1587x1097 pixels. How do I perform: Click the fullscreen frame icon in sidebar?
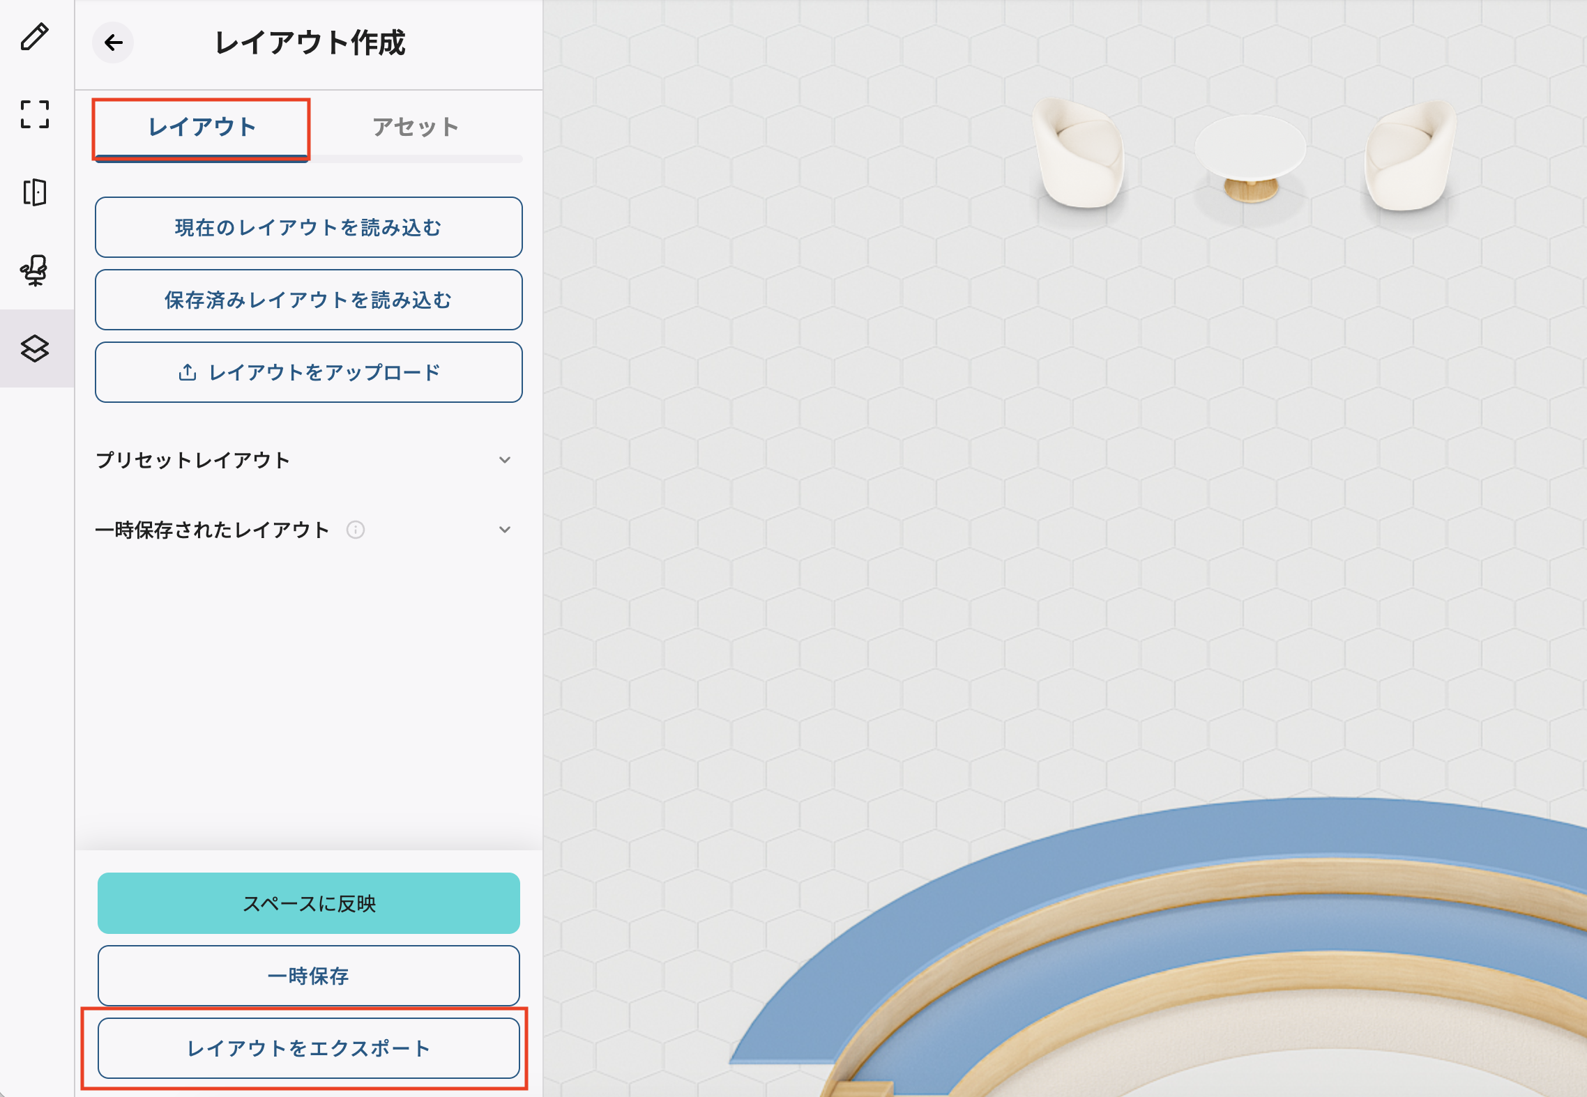click(34, 114)
